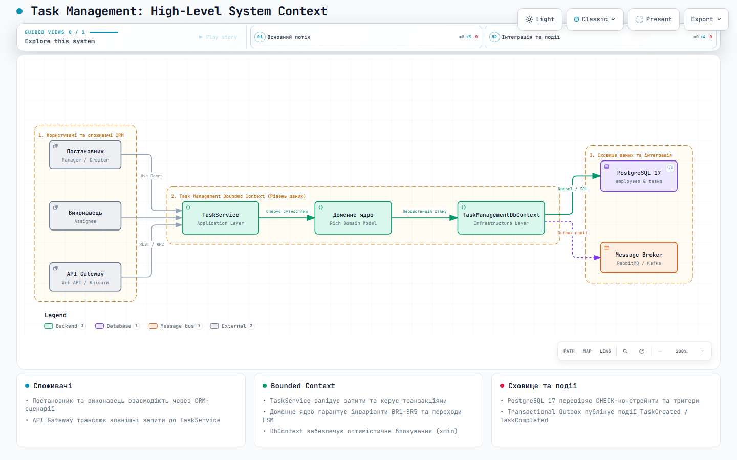Click the database cylinder icon on PostgreSQL node
Screen dimensions: 737x460
[x=606, y=167]
